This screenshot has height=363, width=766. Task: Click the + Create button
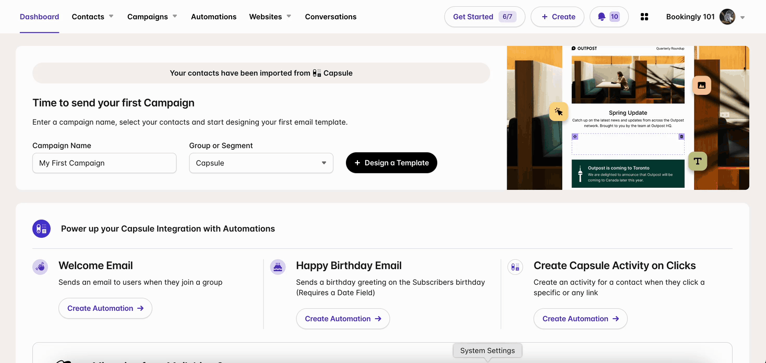coord(558,17)
